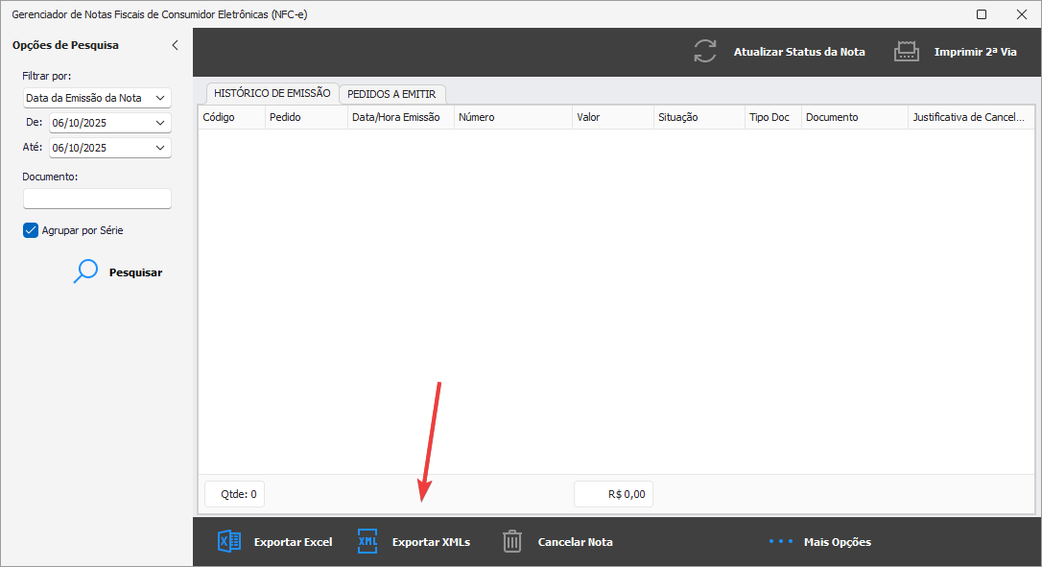
Task: Maximize the NFC-e manager window
Action: (x=981, y=14)
